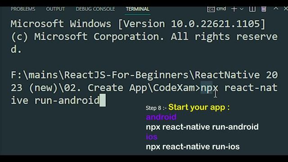Viewport: 288px width, 162px height.
Task: Click the purple android label
Action: [x=161, y=117]
